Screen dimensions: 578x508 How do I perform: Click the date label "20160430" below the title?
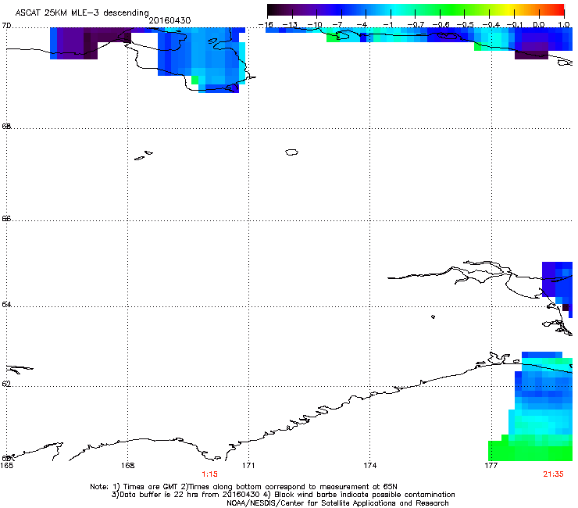click(x=169, y=20)
